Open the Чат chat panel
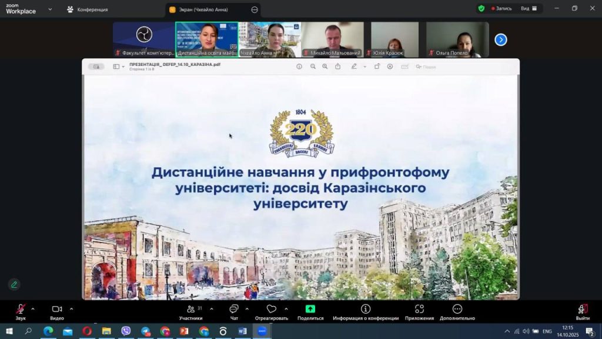This screenshot has width=602, height=339. (234, 310)
